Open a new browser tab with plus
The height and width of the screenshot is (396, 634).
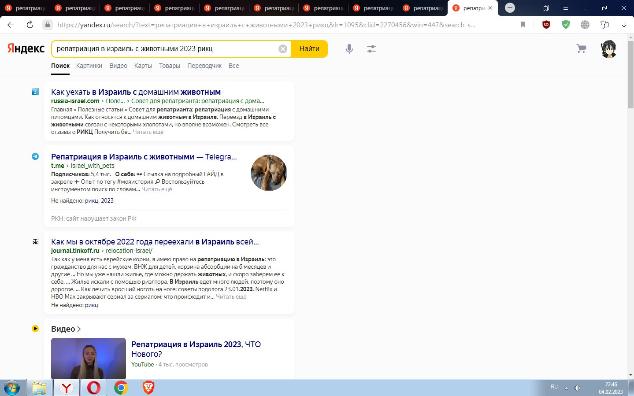click(x=510, y=7)
